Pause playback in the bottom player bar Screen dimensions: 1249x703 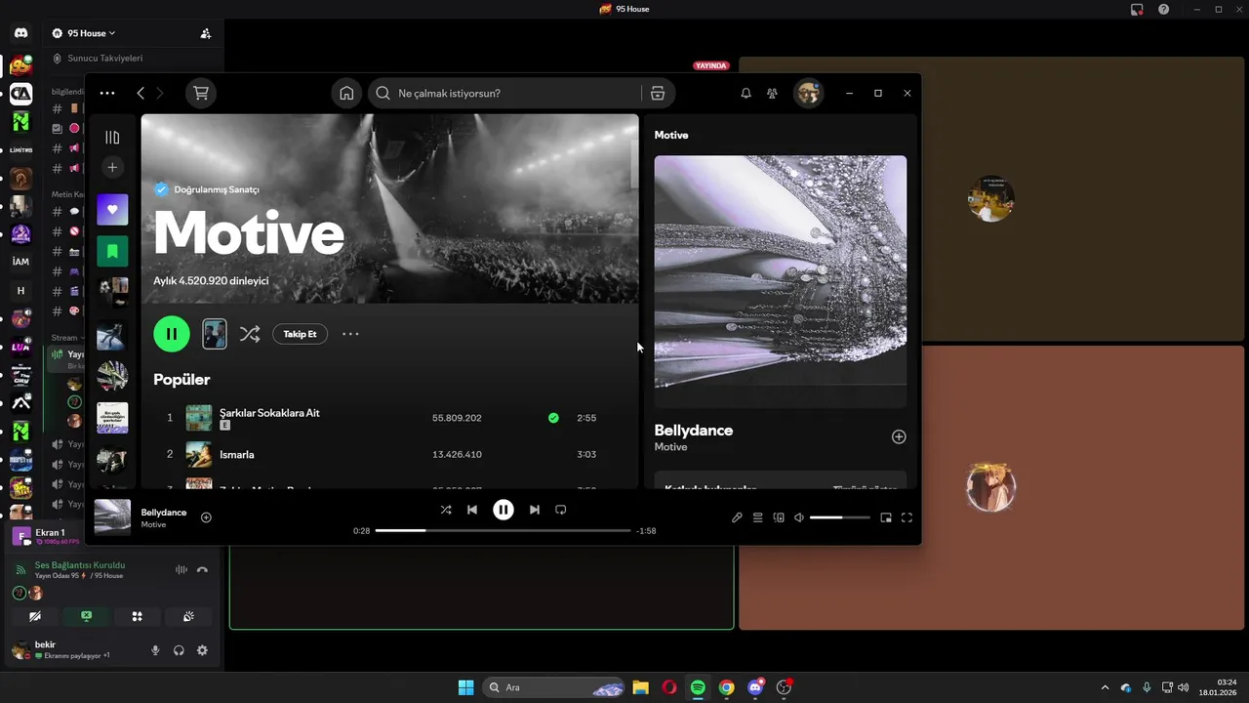click(504, 510)
